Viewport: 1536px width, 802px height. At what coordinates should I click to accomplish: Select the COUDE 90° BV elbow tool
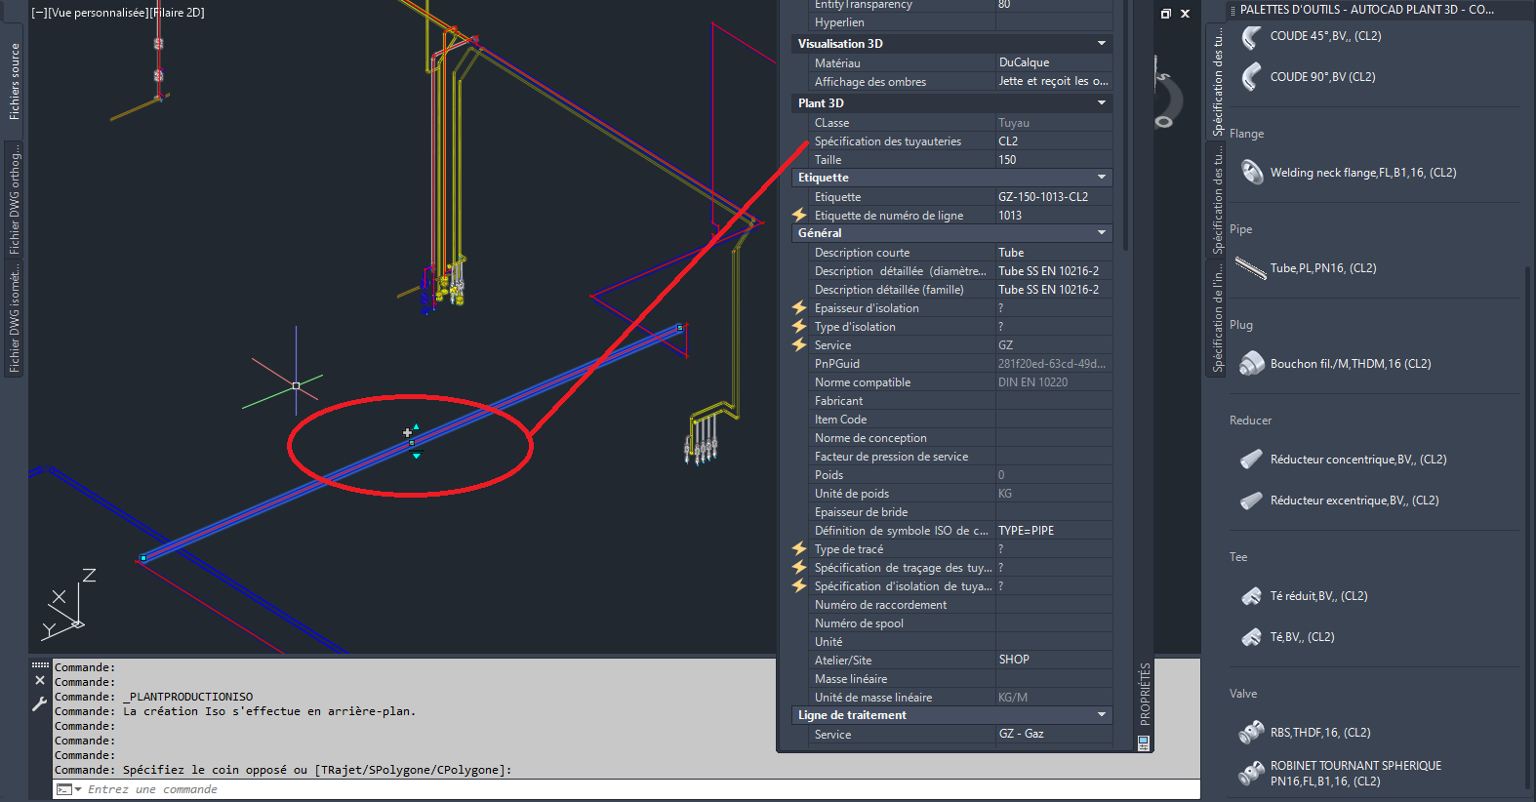click(1307, 77)
